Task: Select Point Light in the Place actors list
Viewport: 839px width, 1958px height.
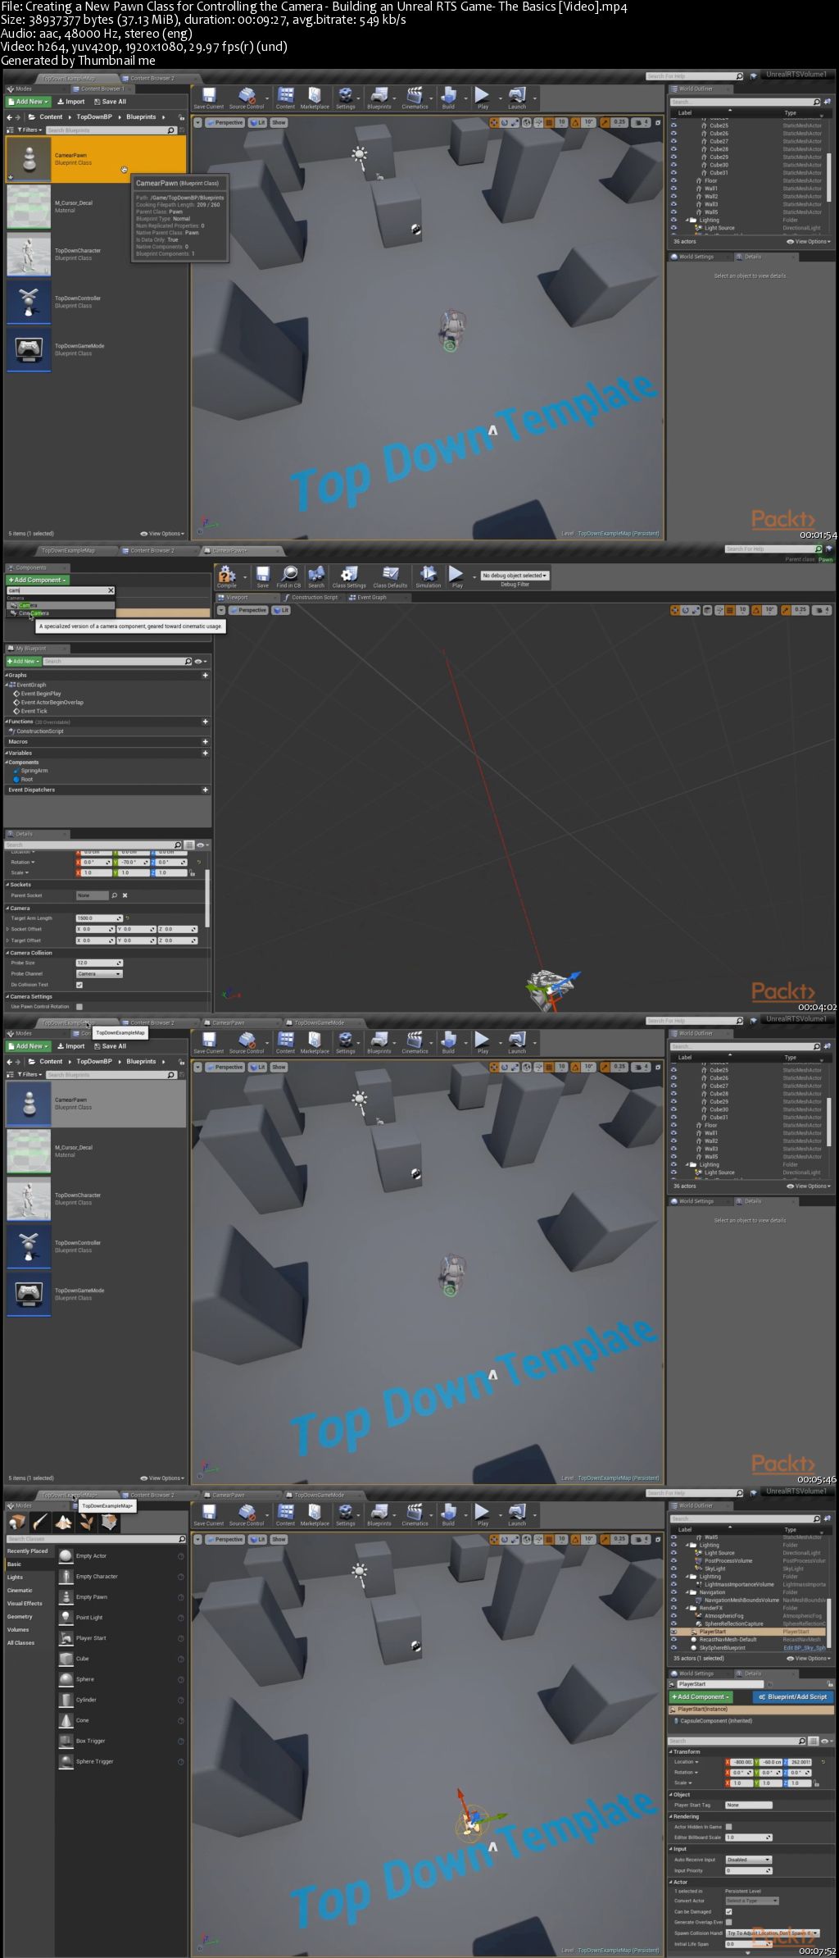Action: coord(120,1617)
